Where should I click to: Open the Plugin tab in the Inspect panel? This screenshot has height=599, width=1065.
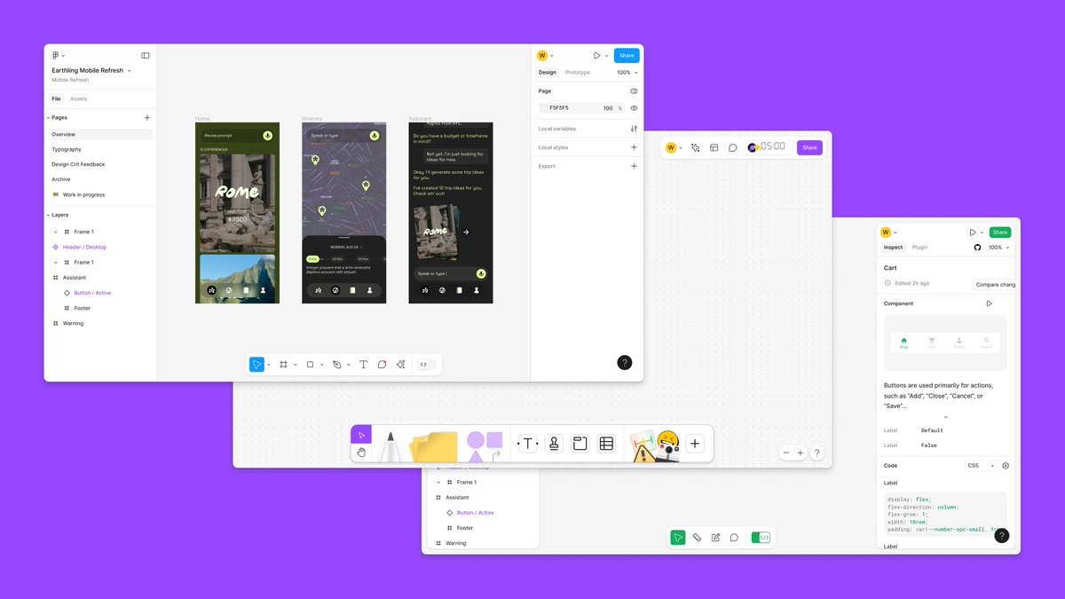click(920, 247)
